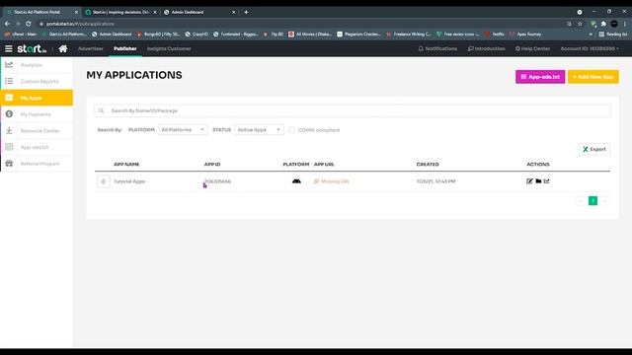Click the analytics chart icon for Tutorial Apps
This screenshot has width=632, height=355.
tap(546, 181)
